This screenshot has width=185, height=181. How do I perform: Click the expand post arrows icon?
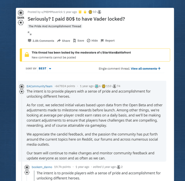(x=29, y=33)
